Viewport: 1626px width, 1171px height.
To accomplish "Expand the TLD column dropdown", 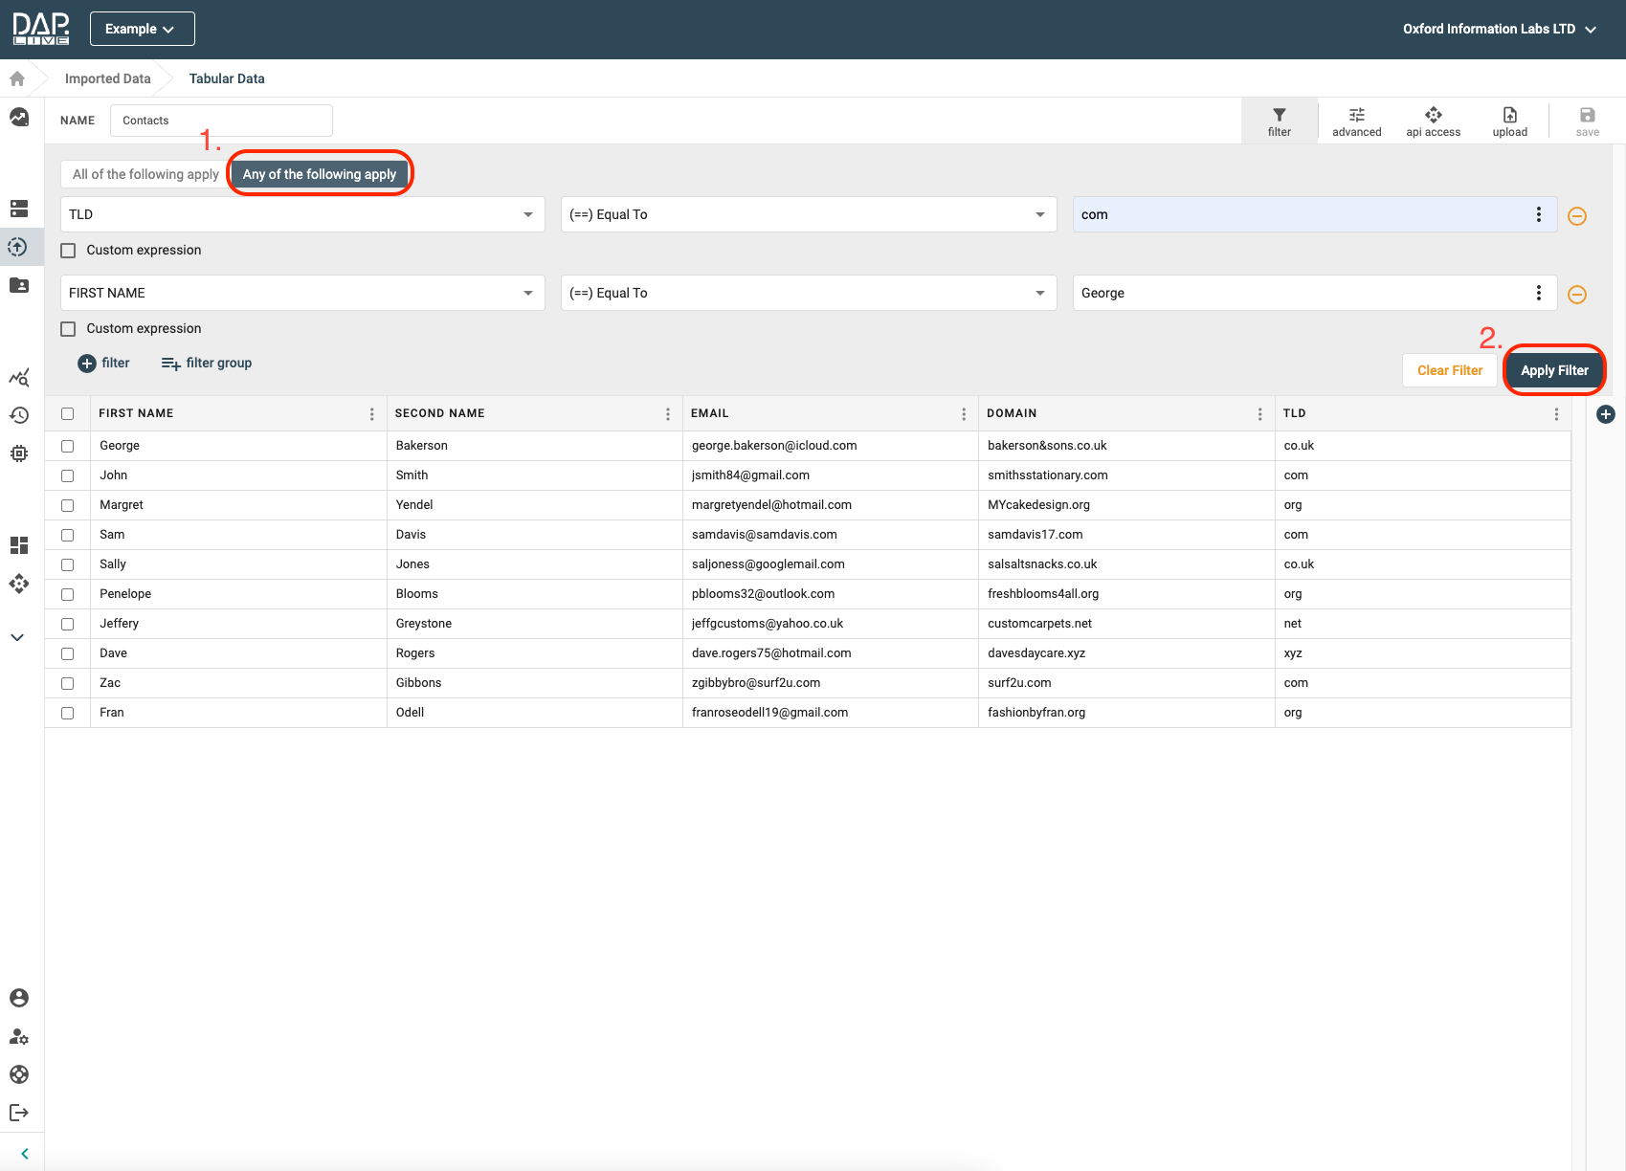I will click(527, 214).
